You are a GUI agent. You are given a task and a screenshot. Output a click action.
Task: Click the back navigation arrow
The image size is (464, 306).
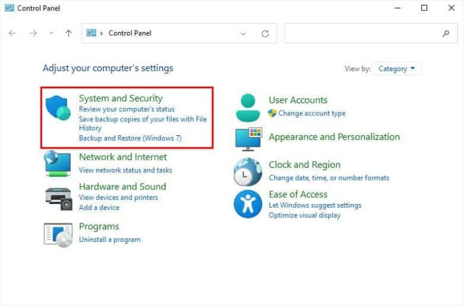coord(13,33)
